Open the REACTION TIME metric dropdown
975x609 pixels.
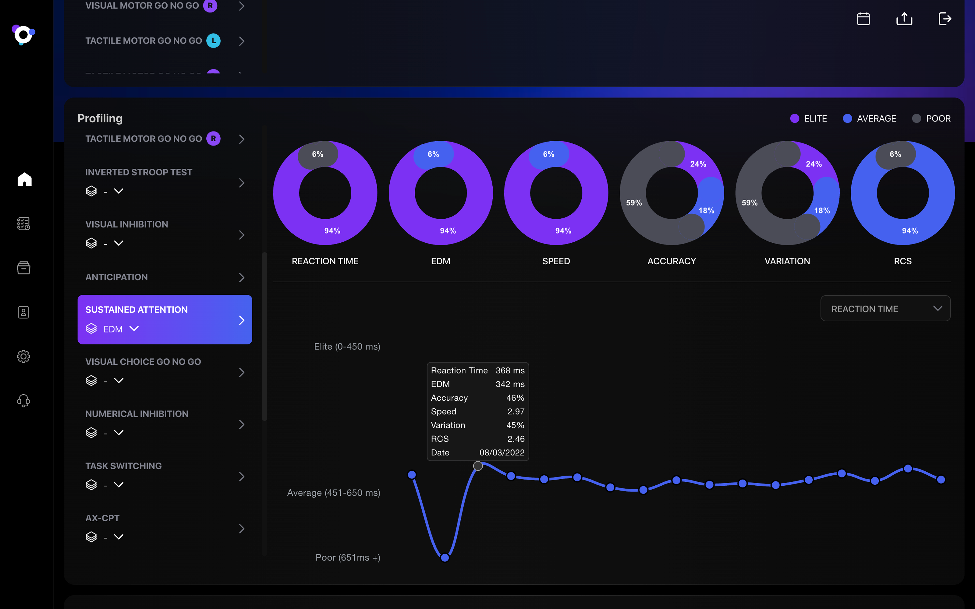pyautogui.click(x=885, y=308)
